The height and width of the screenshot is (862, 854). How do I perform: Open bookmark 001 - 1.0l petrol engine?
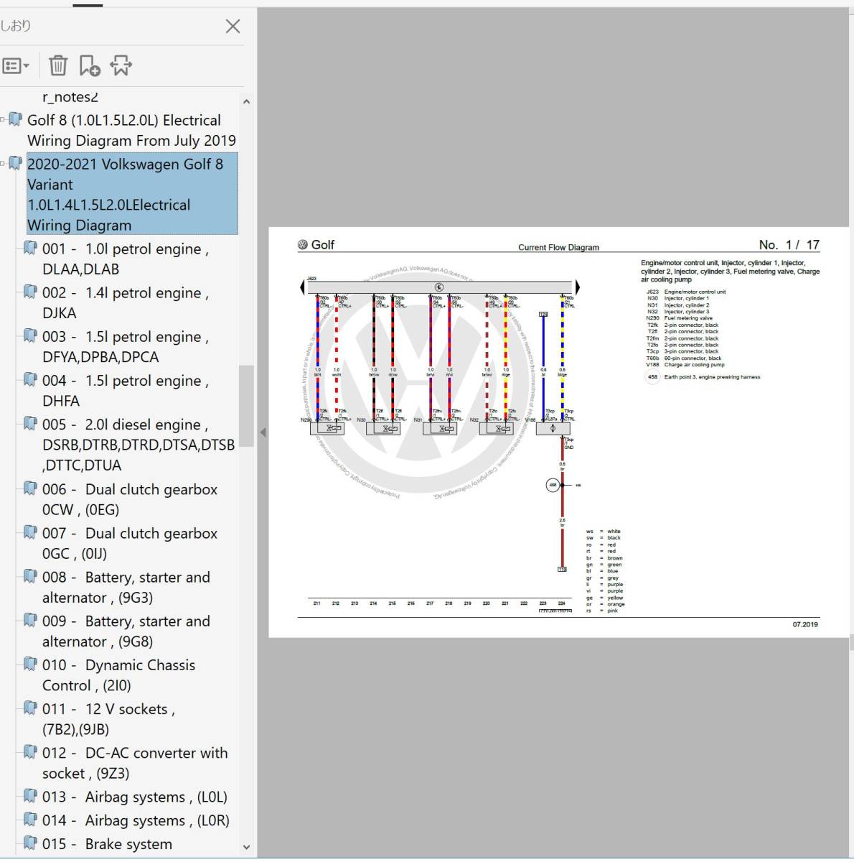point(126,259)
